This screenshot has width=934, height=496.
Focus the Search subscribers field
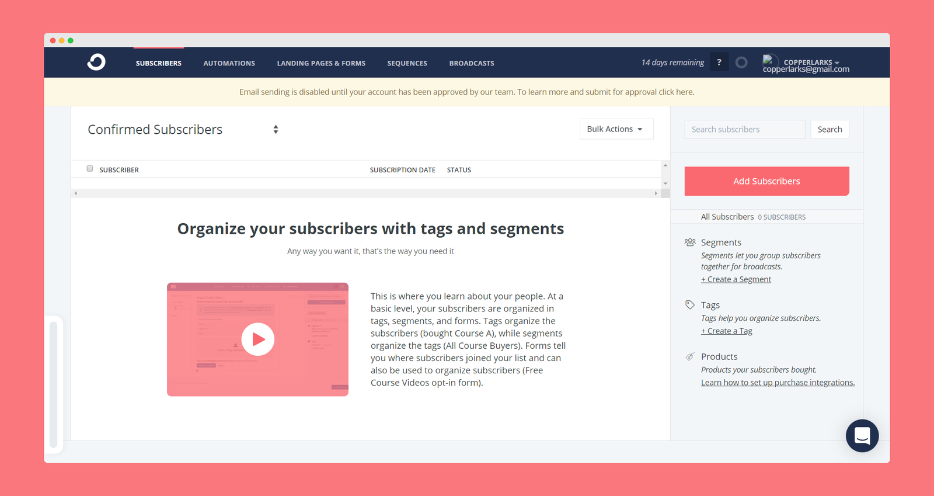(x=745, y=130)
